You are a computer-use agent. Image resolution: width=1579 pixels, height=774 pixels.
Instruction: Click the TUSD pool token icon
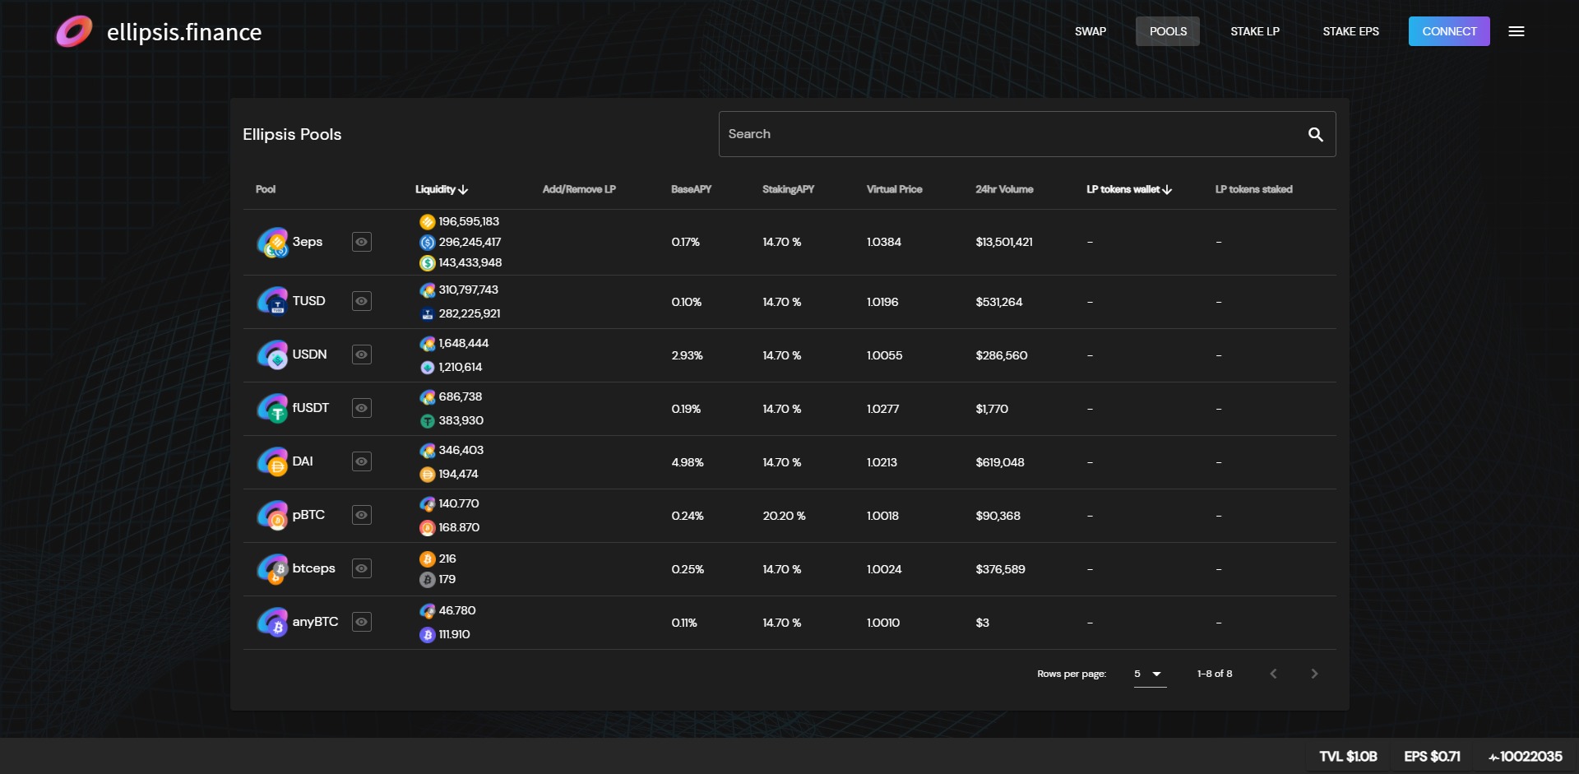[272, 301]
